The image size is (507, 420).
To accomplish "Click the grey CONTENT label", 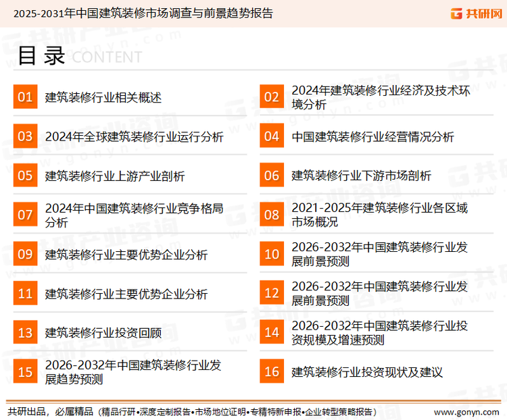I will (107, 57).
